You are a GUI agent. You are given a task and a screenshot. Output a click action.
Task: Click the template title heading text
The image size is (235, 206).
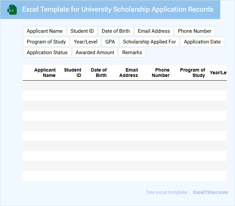(118, 9)
